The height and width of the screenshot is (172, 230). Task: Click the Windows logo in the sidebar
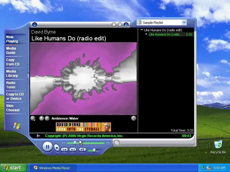pos(17,126)
